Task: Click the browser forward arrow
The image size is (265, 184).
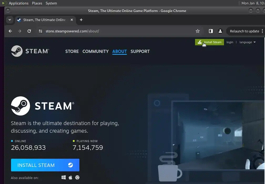Action: click(x=20, y=31)
